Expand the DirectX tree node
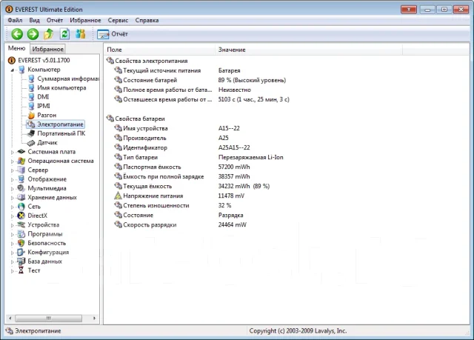 pos(13,216)
